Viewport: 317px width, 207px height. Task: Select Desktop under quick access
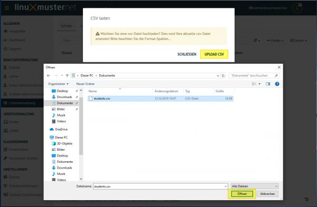(62, 91)
